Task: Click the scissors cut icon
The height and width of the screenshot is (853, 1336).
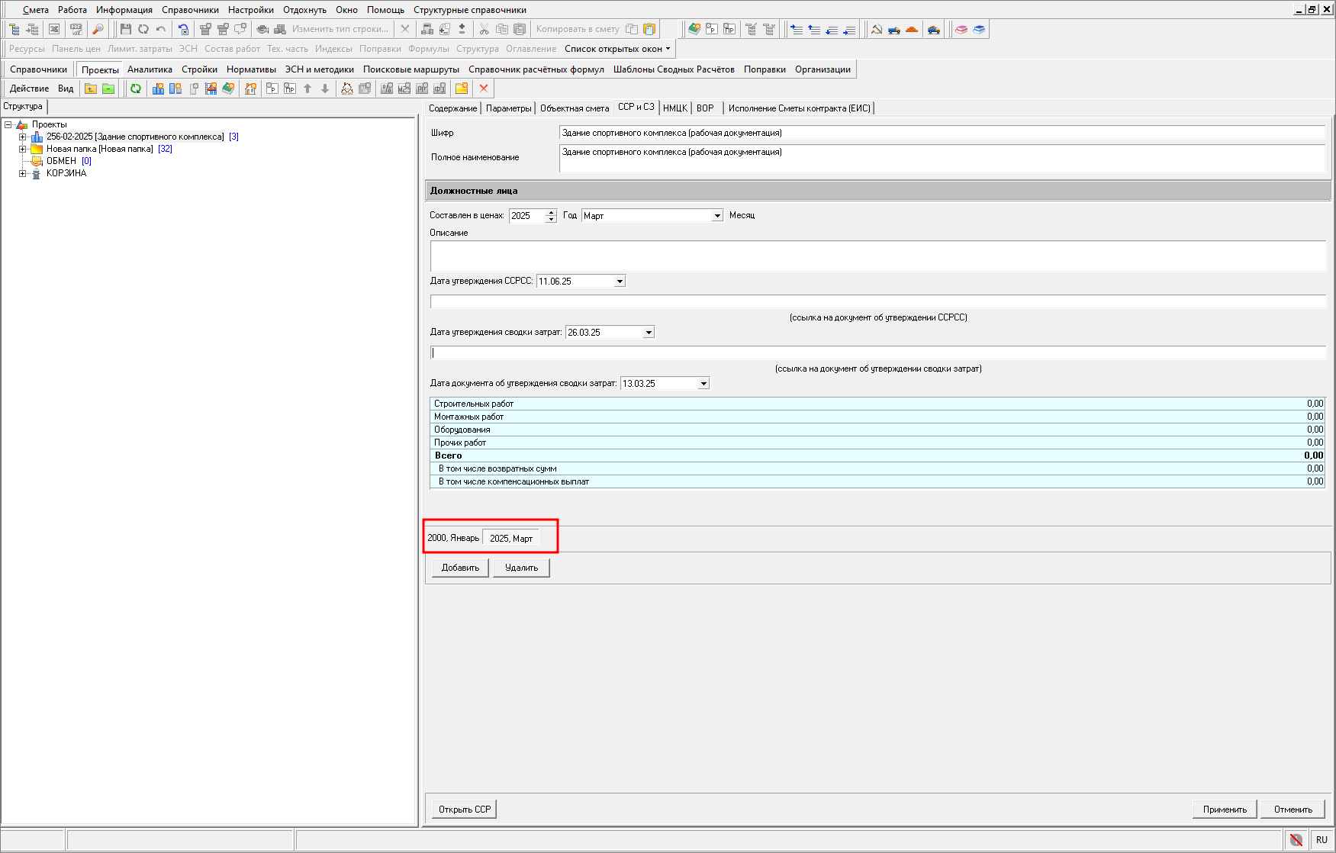Action: coord(484,29)
